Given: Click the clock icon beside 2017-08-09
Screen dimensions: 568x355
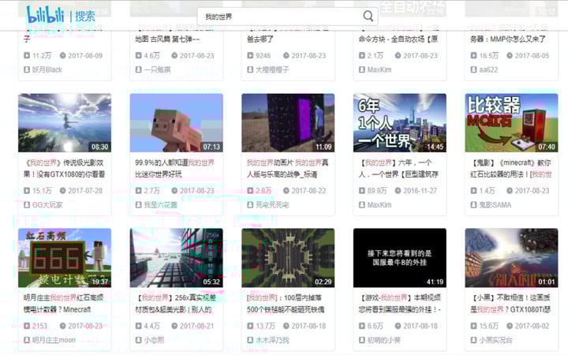Looking at the screenshot, I should point(62,55).
